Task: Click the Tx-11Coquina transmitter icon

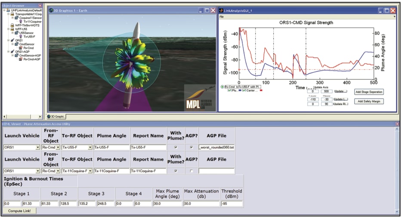Action: pos(21,22)
